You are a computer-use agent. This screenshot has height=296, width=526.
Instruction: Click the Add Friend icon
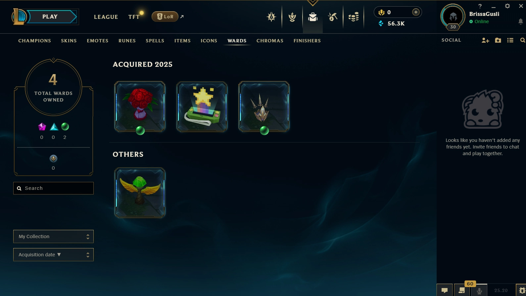tap(485, 40)
